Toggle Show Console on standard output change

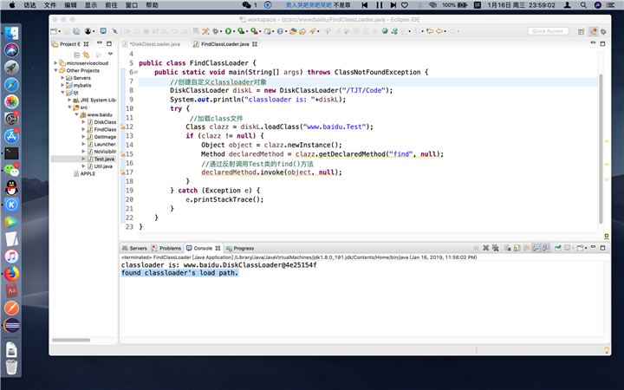536,248
